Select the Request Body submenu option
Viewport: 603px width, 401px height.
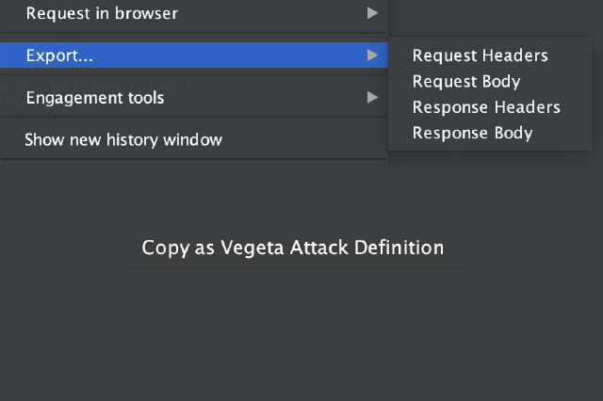pyautogui.click(x=466, y=82)
